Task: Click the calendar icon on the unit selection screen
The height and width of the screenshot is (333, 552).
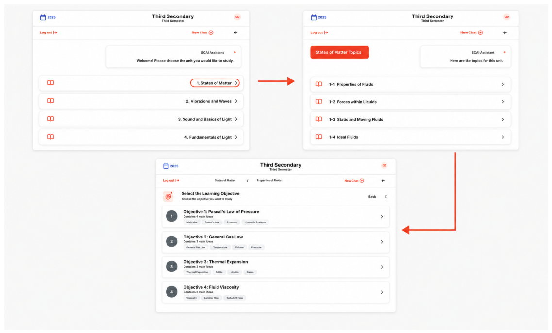Action: [43, 17]
